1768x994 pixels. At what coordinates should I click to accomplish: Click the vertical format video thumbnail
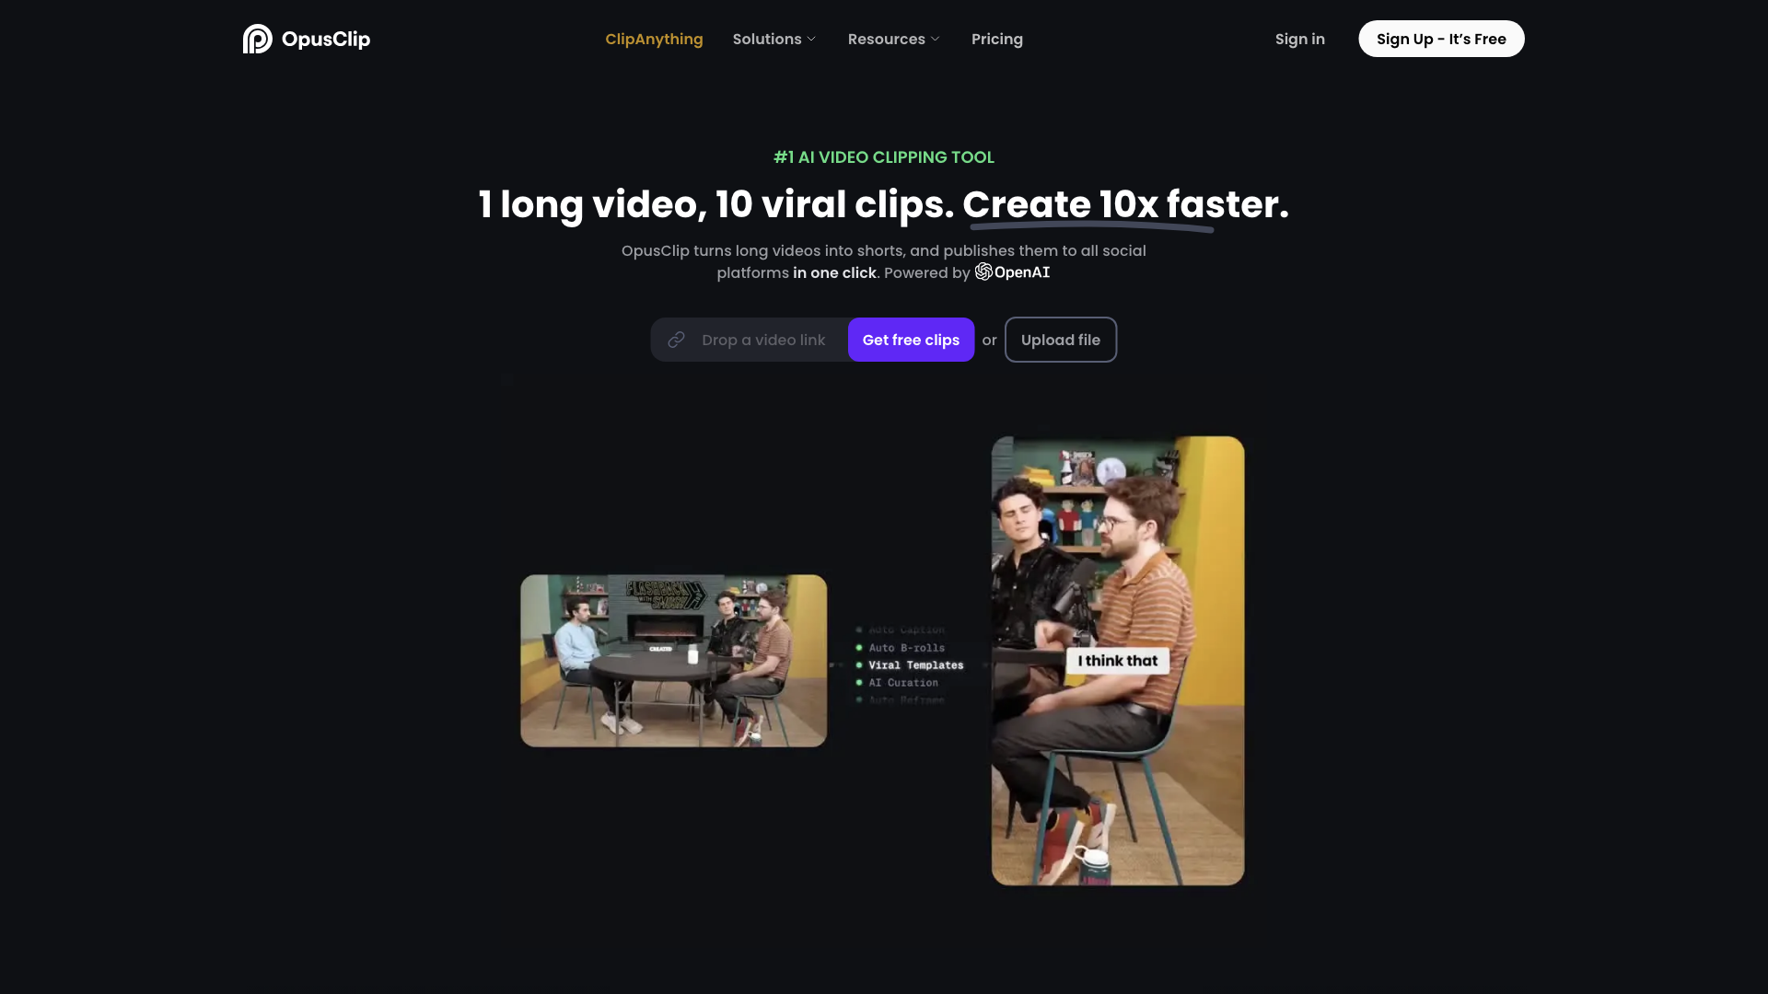tap(1117, 660)
